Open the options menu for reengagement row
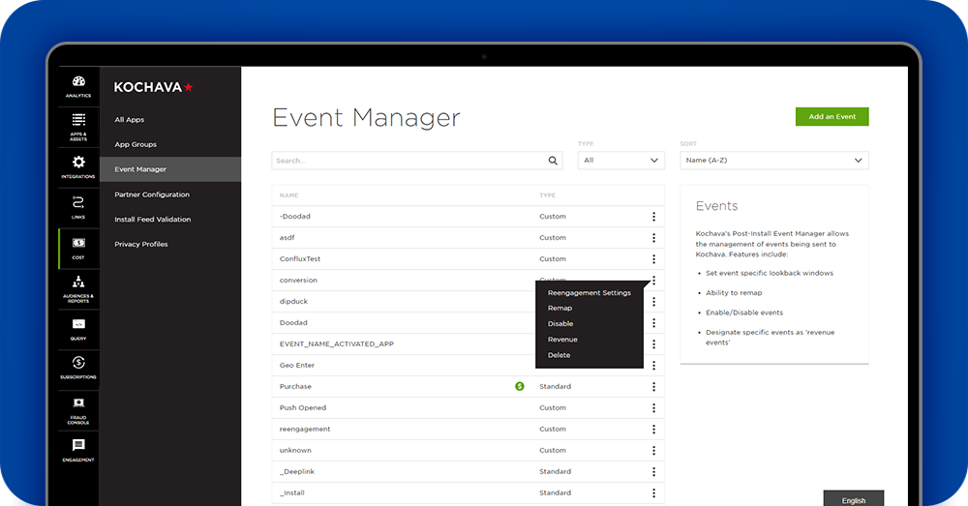The image size is (968, 506). pos(653,430)
